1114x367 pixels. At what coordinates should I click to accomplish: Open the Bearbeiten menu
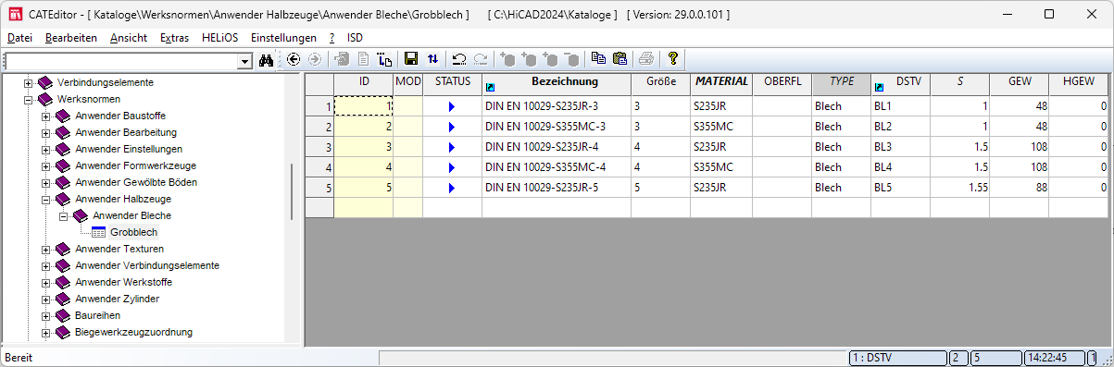71,38
